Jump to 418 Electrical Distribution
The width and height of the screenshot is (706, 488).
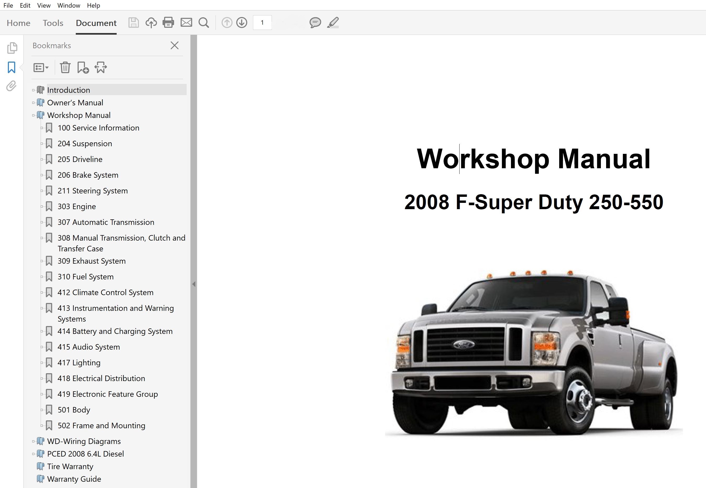[x=101, y=378]
